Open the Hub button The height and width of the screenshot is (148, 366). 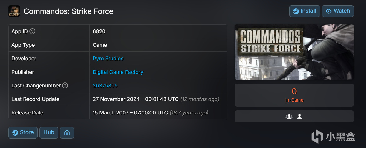tap(49, 132)
